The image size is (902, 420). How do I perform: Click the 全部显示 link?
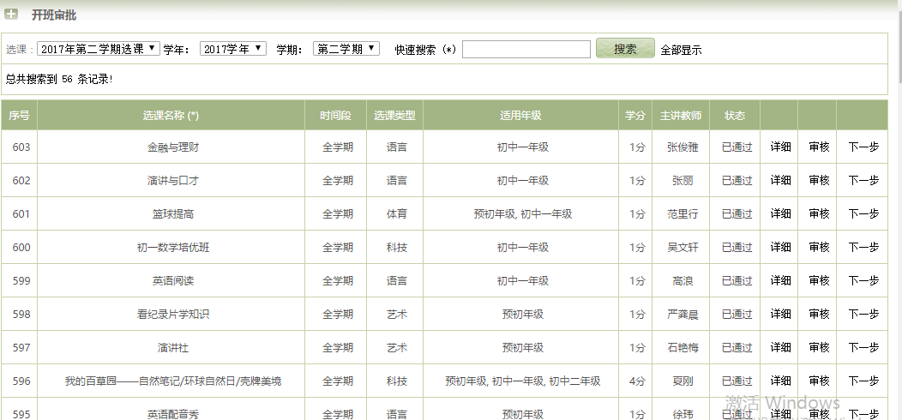pyautogui.click(x=681, y=50)
